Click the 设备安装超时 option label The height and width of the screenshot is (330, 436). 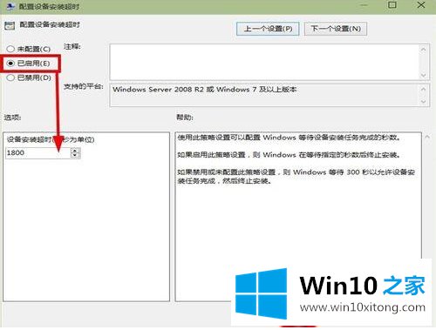tap(51, 139)
